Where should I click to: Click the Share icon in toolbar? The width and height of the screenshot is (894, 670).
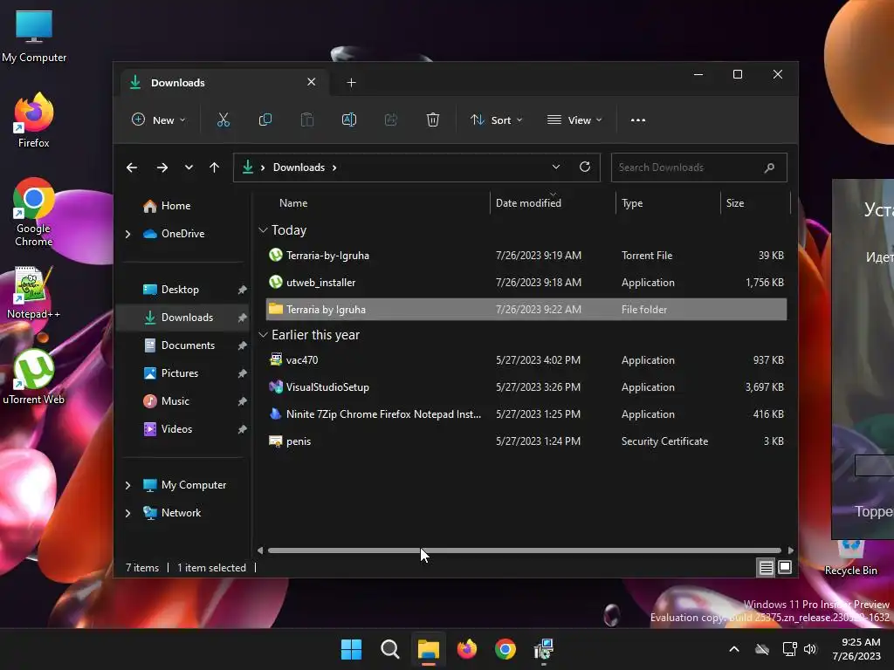(390, 120)
